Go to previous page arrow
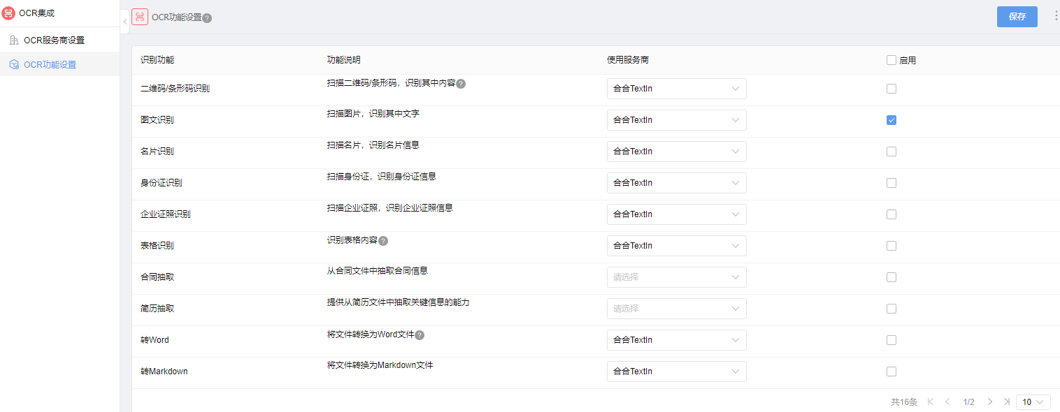The image size is (1060, 412). [947, 402]
